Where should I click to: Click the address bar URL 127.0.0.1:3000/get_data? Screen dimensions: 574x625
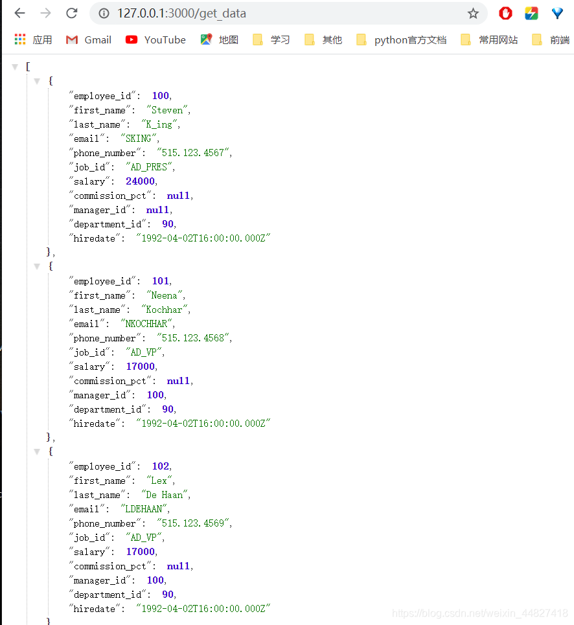[182, 14]
